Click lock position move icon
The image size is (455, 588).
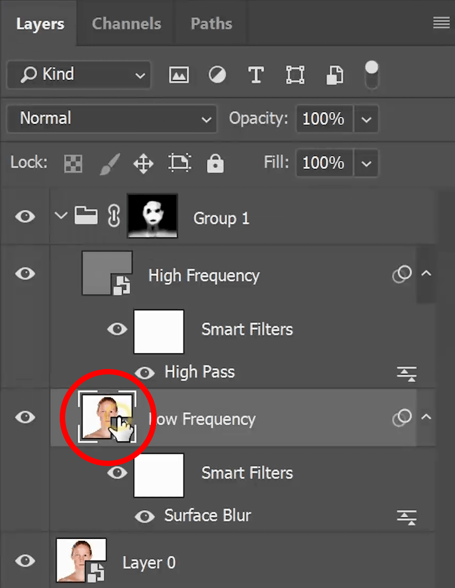tap(143, 163)
